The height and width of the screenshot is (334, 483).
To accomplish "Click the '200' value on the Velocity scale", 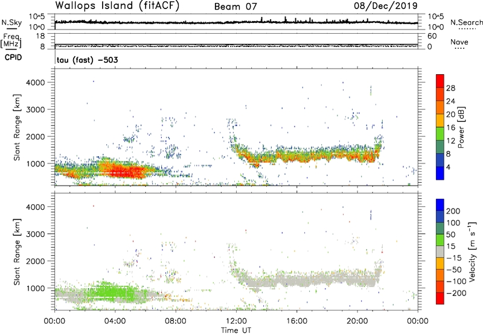I will 453,211.
